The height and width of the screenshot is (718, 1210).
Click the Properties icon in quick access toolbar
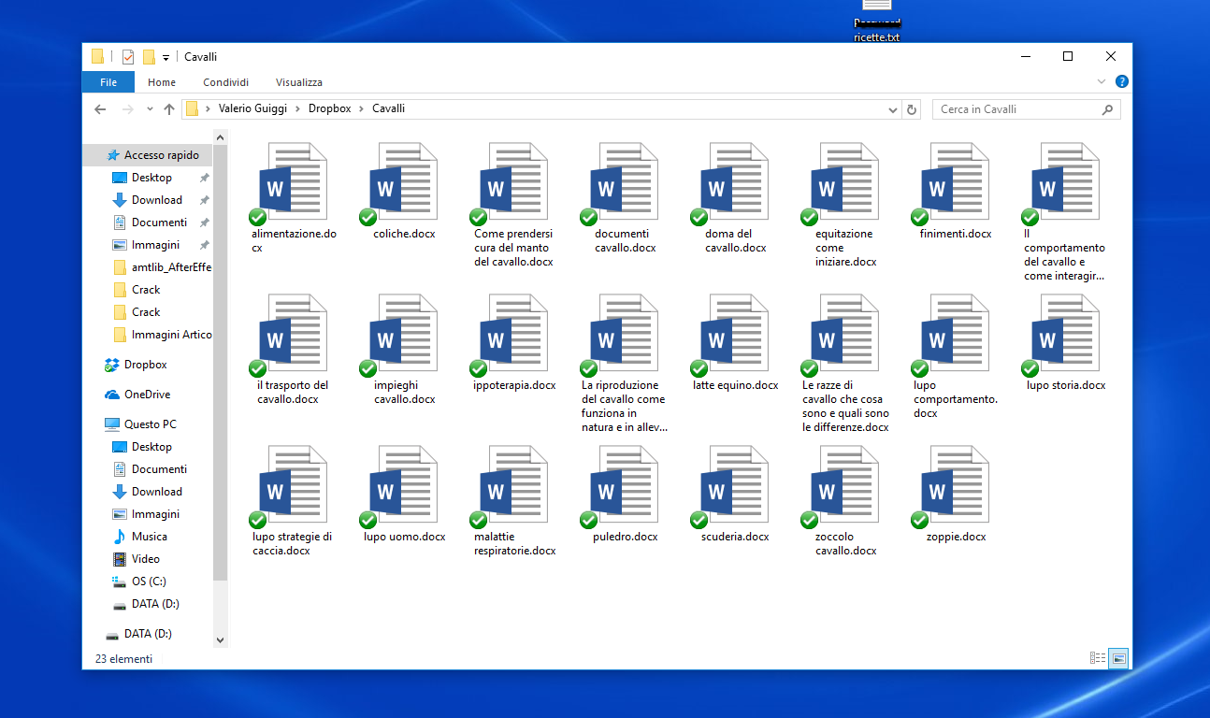[x=128, y=57]
